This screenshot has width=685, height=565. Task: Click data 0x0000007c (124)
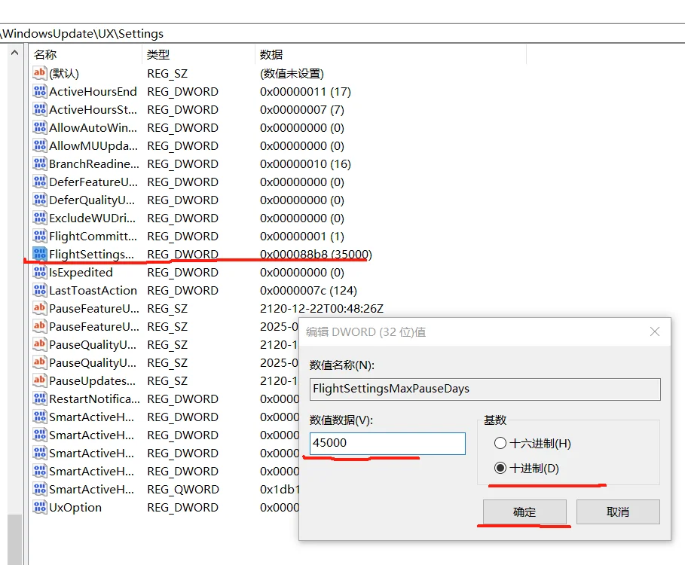point(308,290)
